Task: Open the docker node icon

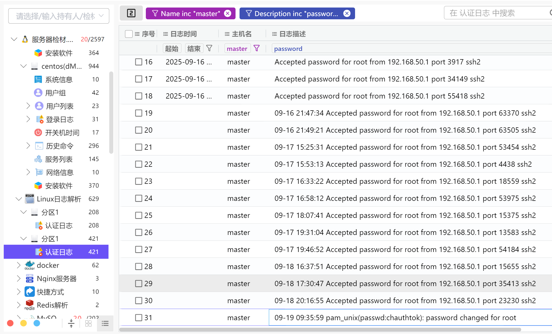Action: click(x=30, y=265)
